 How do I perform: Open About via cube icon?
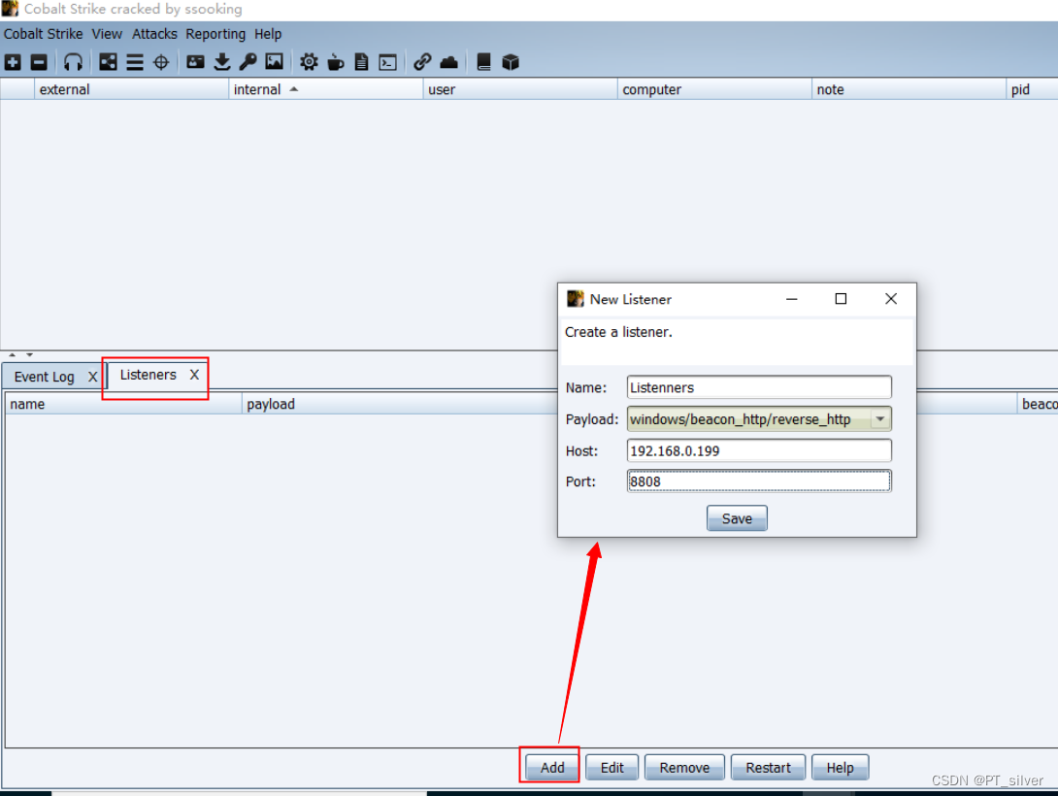pyautogui.click(x=511, y=63)
